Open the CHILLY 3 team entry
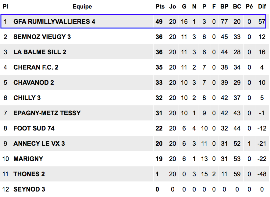Screen dimensions: 270x197 coord(27,98)
